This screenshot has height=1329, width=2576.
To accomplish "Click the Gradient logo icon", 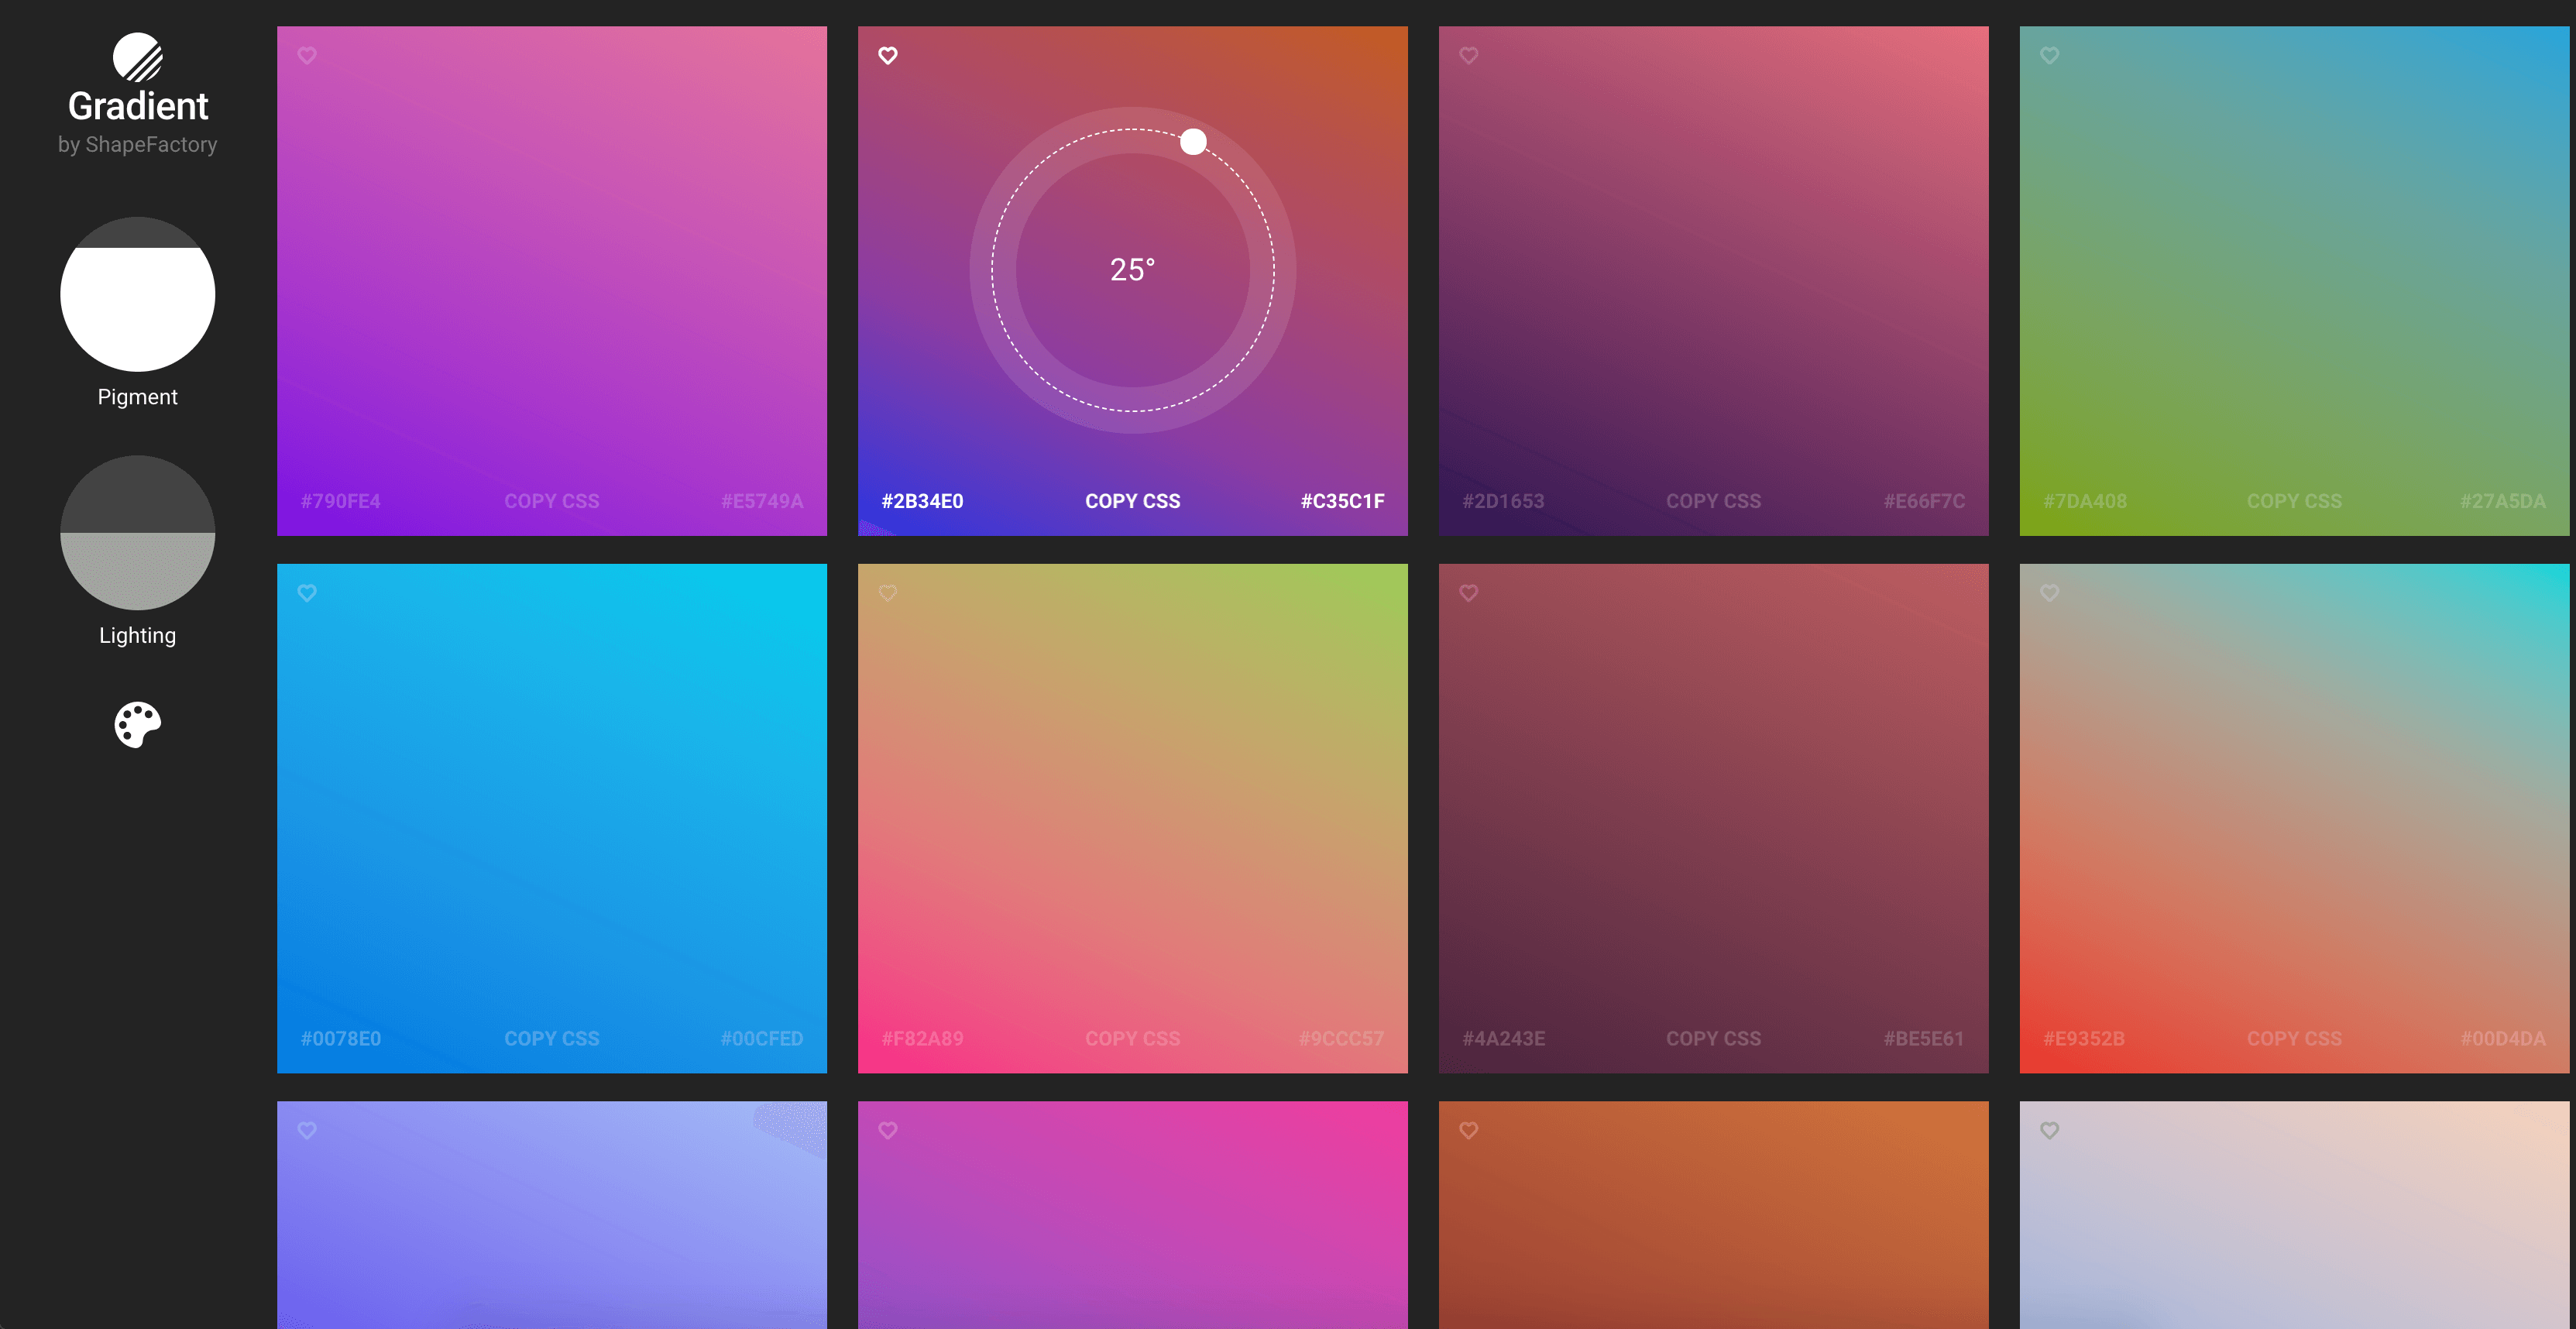I will [138, 57].
